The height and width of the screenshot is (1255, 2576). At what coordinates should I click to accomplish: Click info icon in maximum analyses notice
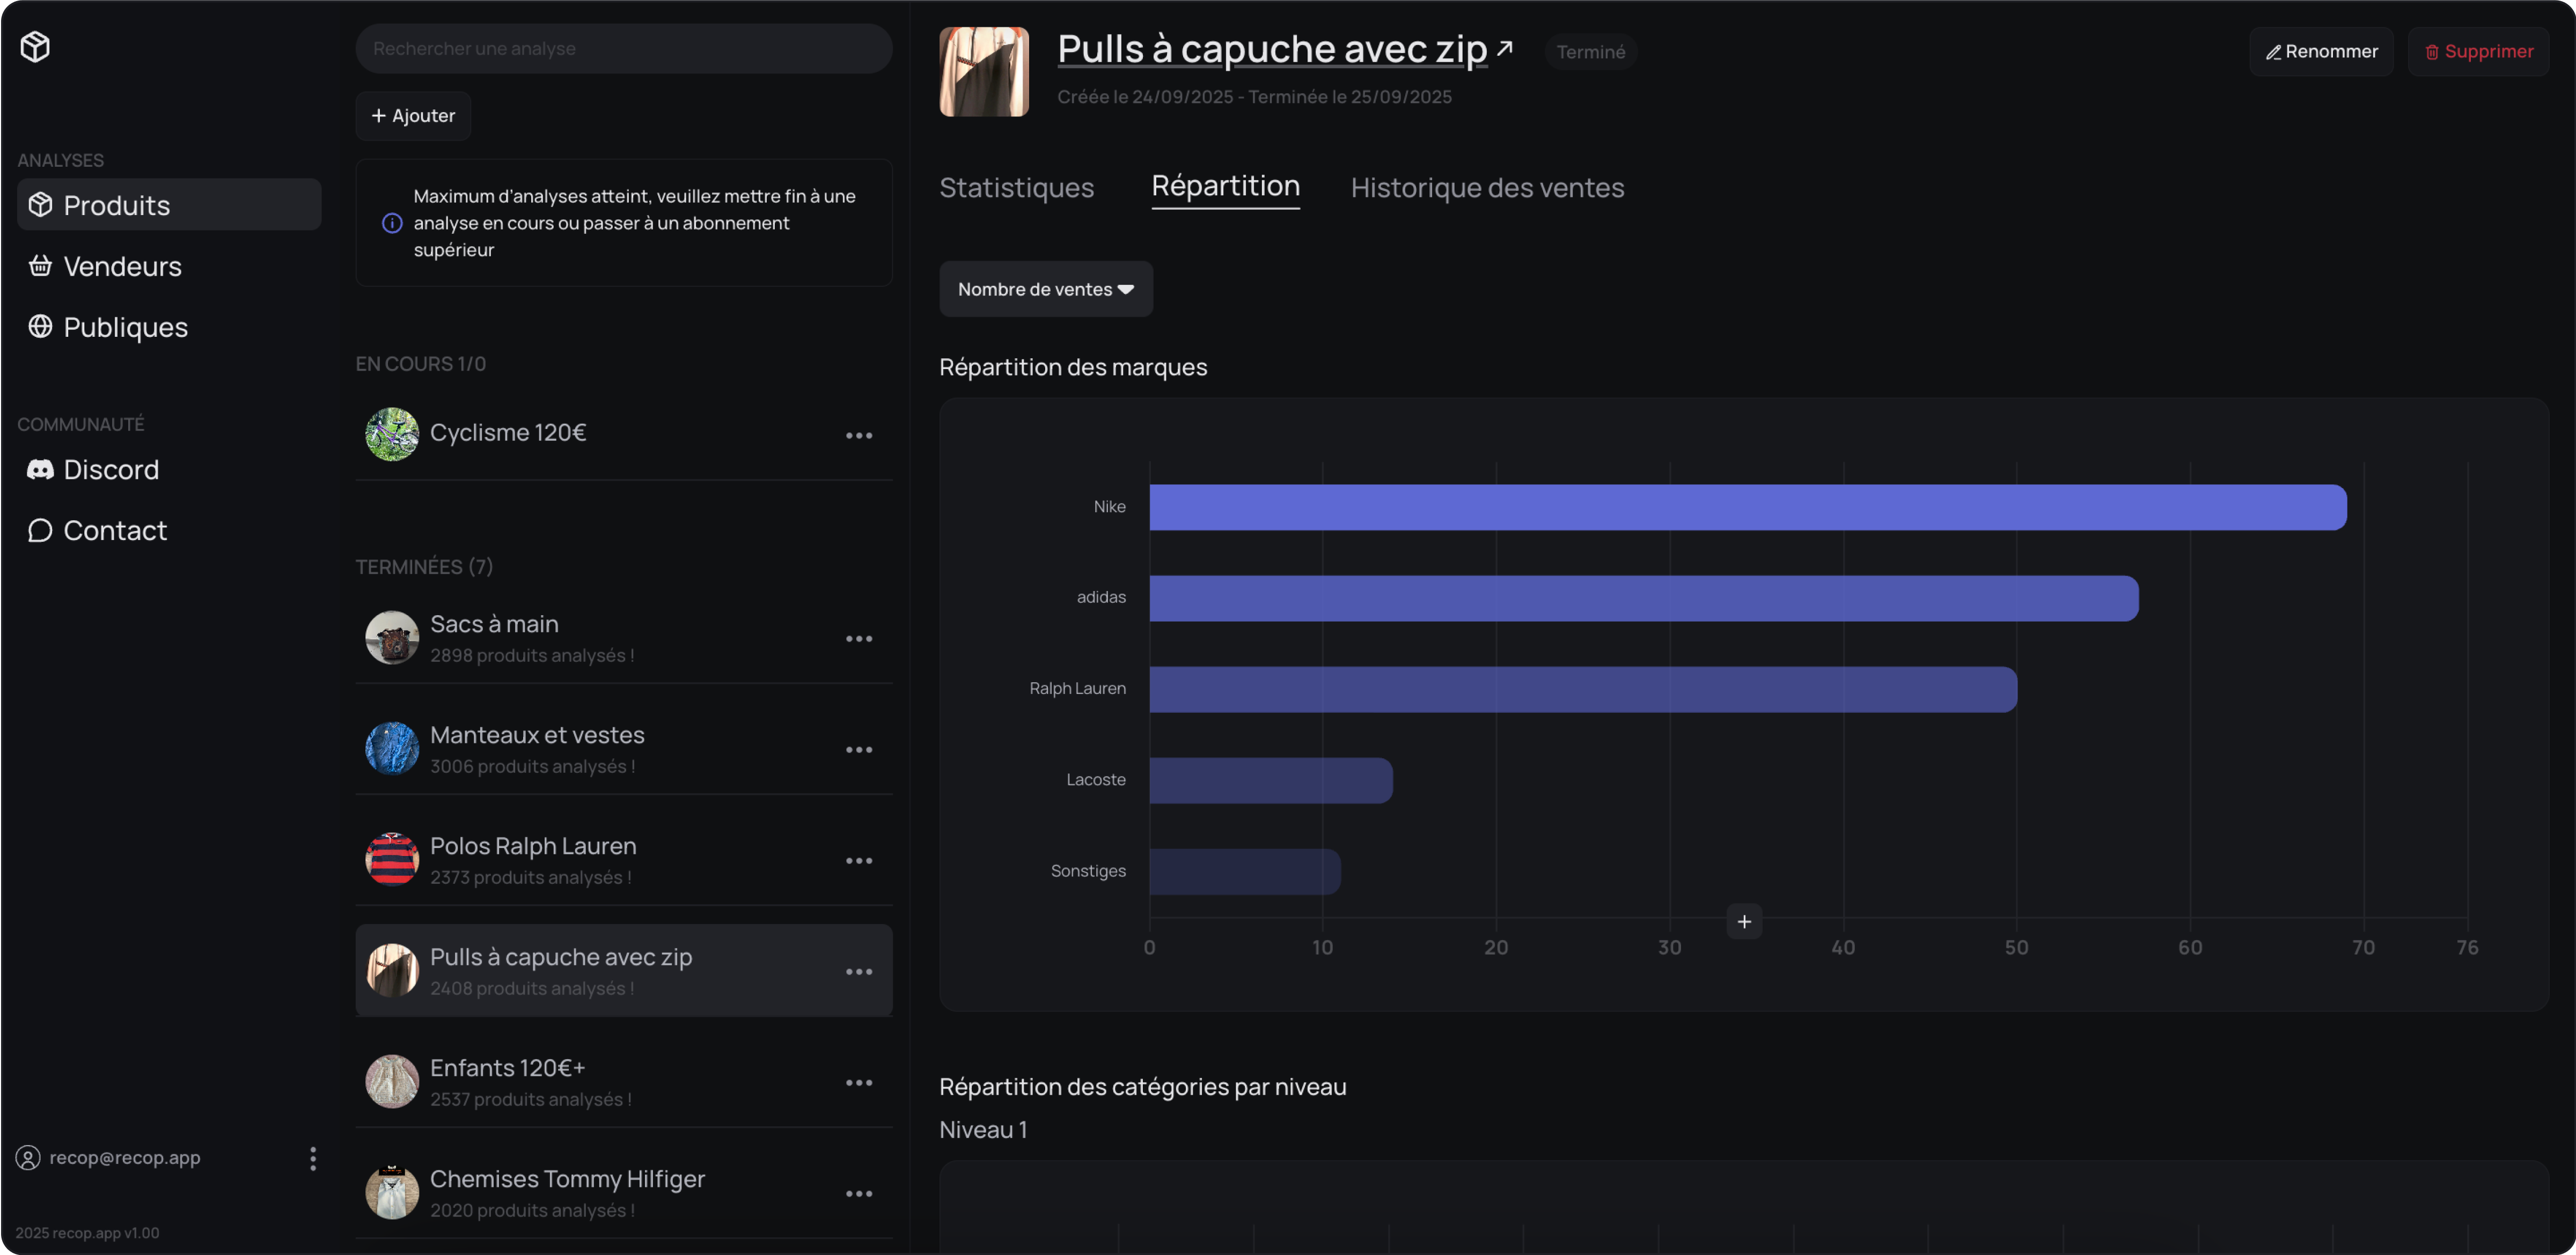pyautogui.click(x=392, y=223)
